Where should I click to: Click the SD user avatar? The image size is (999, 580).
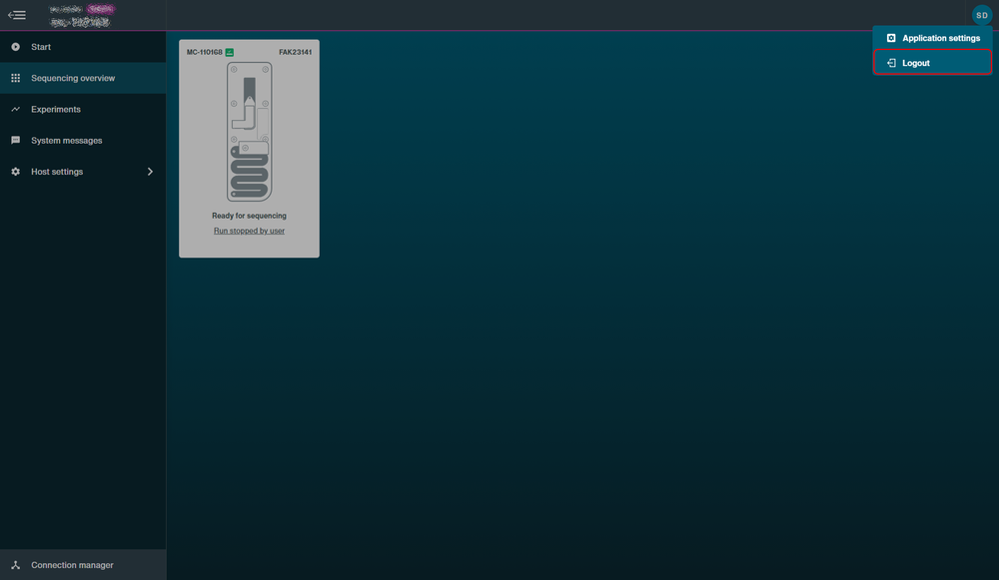pos(982,15)
